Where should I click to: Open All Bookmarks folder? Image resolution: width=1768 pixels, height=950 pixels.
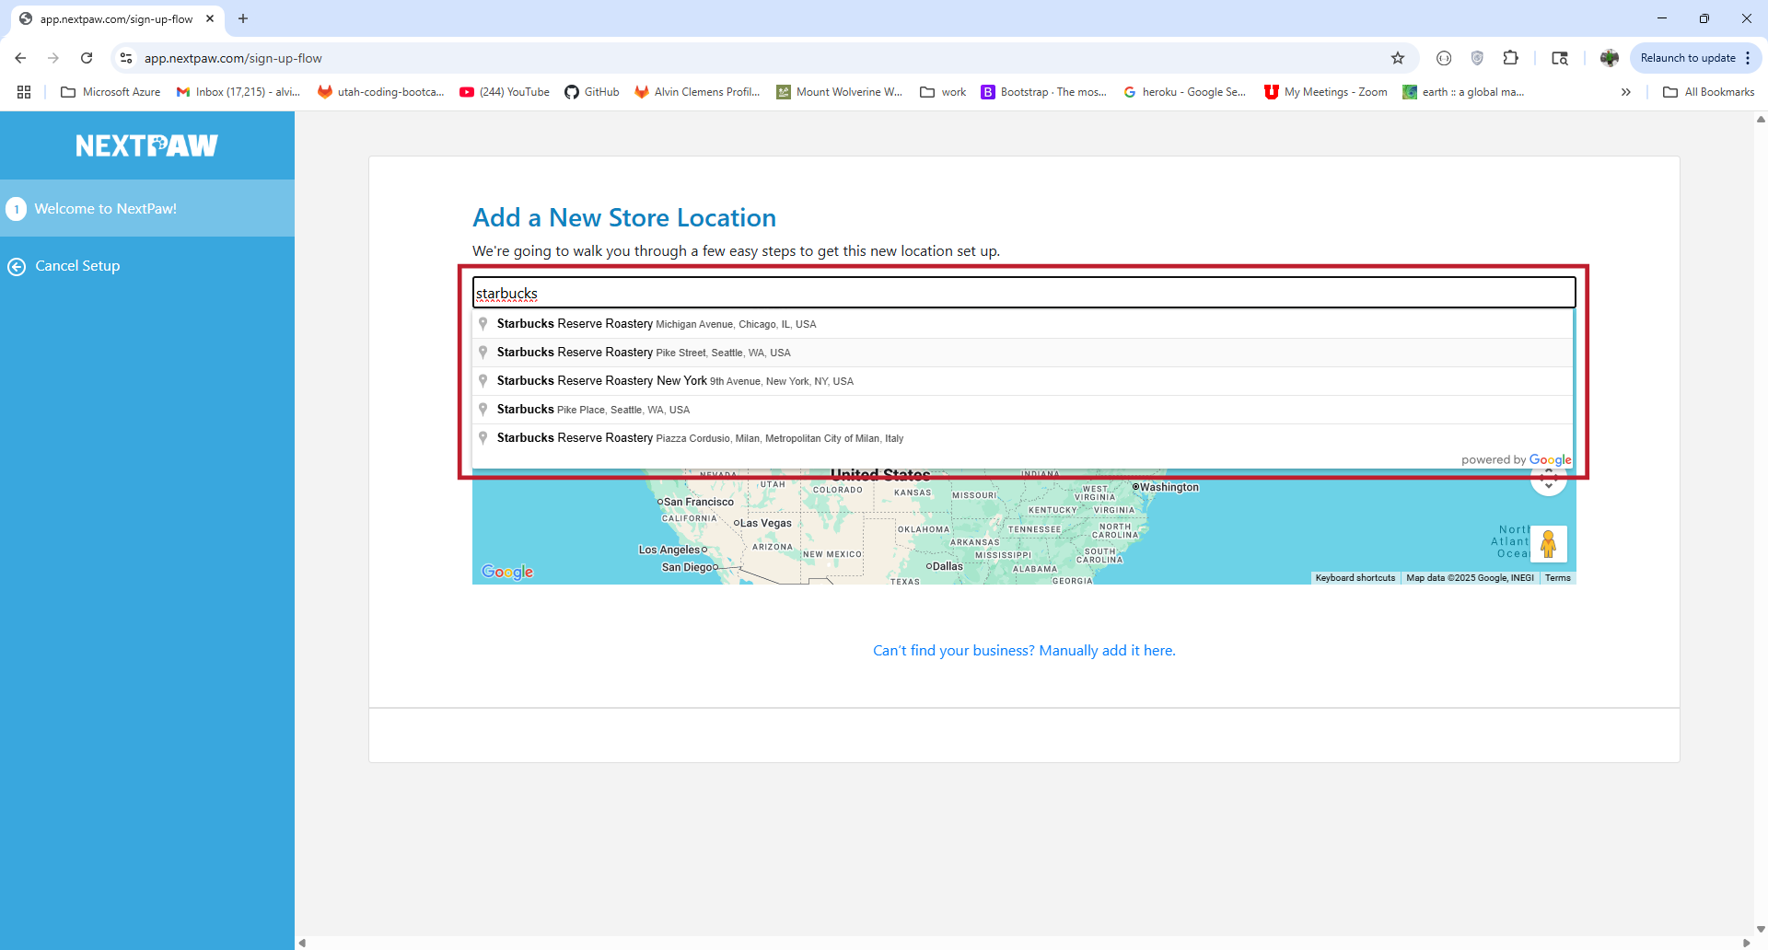pyautogui.click(x=1709, y=92)
